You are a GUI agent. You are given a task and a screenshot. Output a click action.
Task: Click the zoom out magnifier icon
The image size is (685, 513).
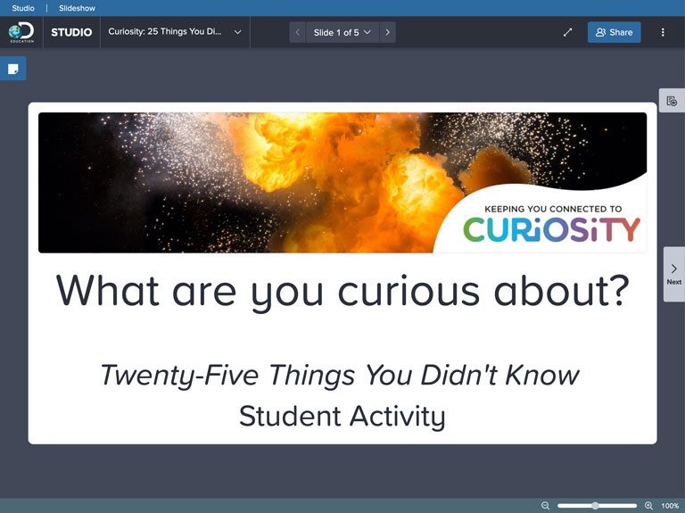pos(545,506)
